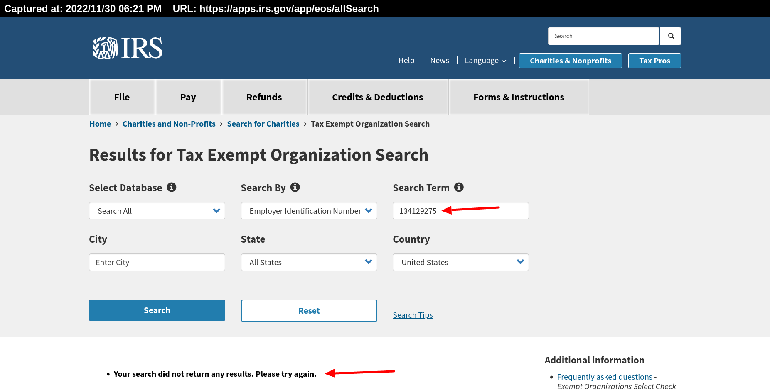Screen dimensions: 770x390
Task: Click the Help link
Action: 406,61
